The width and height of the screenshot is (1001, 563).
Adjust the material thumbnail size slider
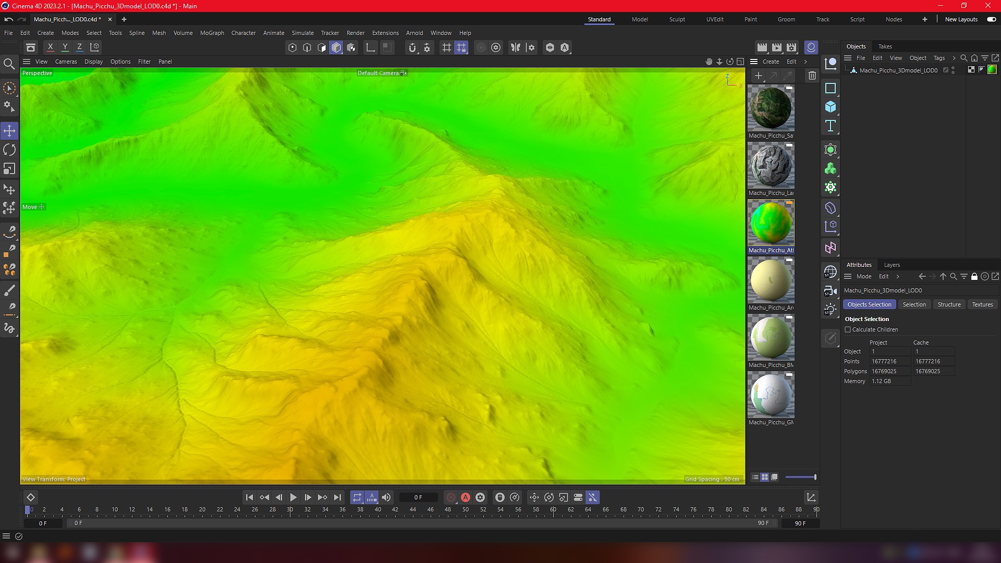800,477
